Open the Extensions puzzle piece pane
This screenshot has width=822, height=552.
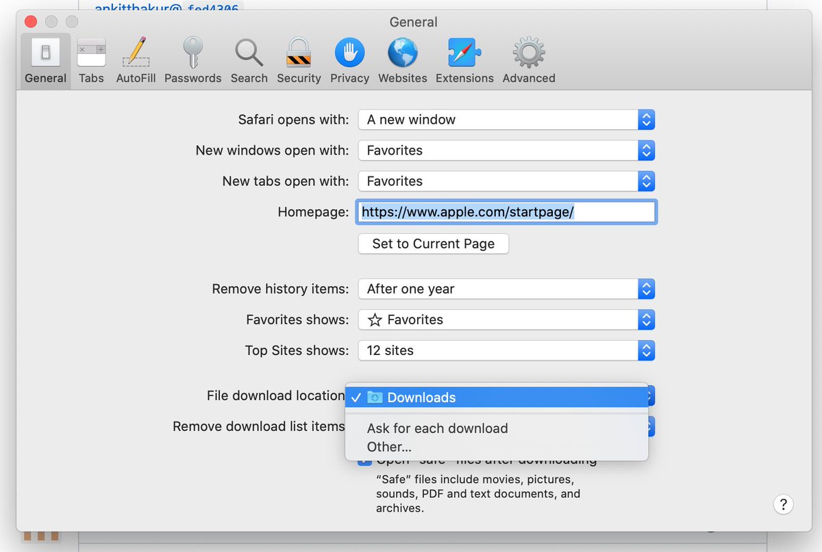coord(464,61)
